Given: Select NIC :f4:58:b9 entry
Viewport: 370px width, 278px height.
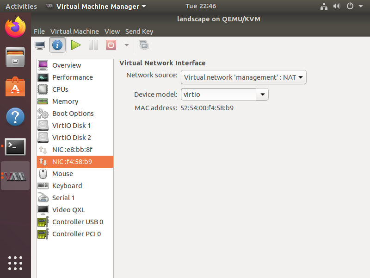Looking at the screenshot, I should [x=75, y=162].
